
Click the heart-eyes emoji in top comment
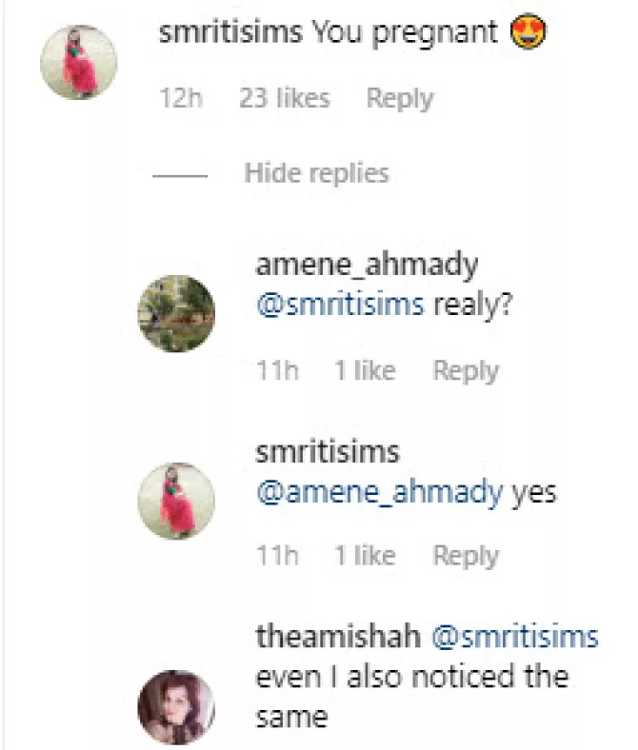[x=528, y=31]
